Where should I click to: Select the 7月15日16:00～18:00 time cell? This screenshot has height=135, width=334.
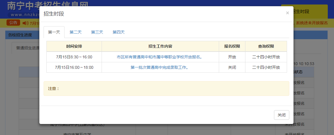coord(74,67)
